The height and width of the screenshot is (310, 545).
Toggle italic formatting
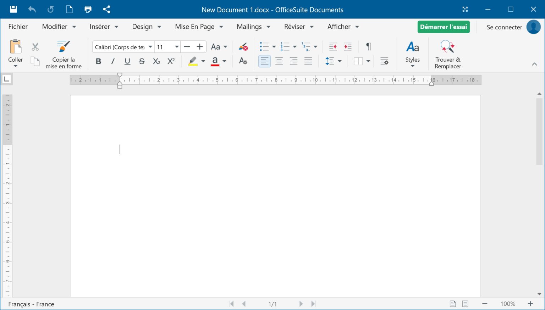[x=113, y=61]
